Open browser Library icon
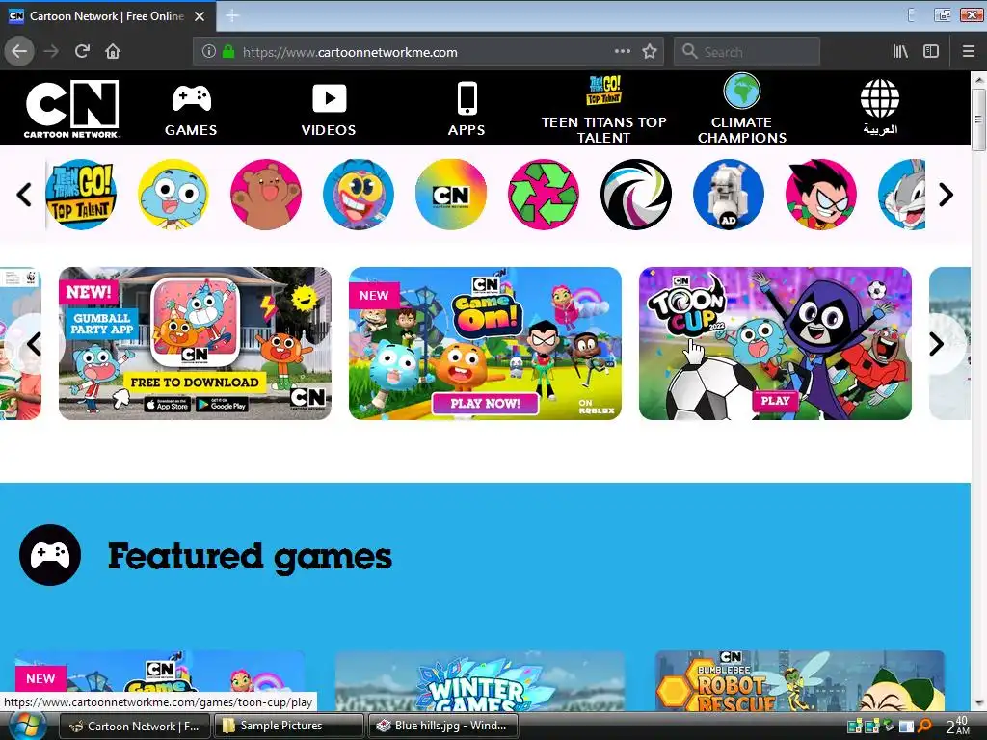This screenshot has width=987, height=740. [x=900, y=52]
